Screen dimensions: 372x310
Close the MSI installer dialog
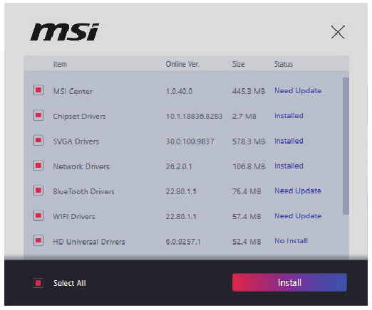tap(338, 32)
